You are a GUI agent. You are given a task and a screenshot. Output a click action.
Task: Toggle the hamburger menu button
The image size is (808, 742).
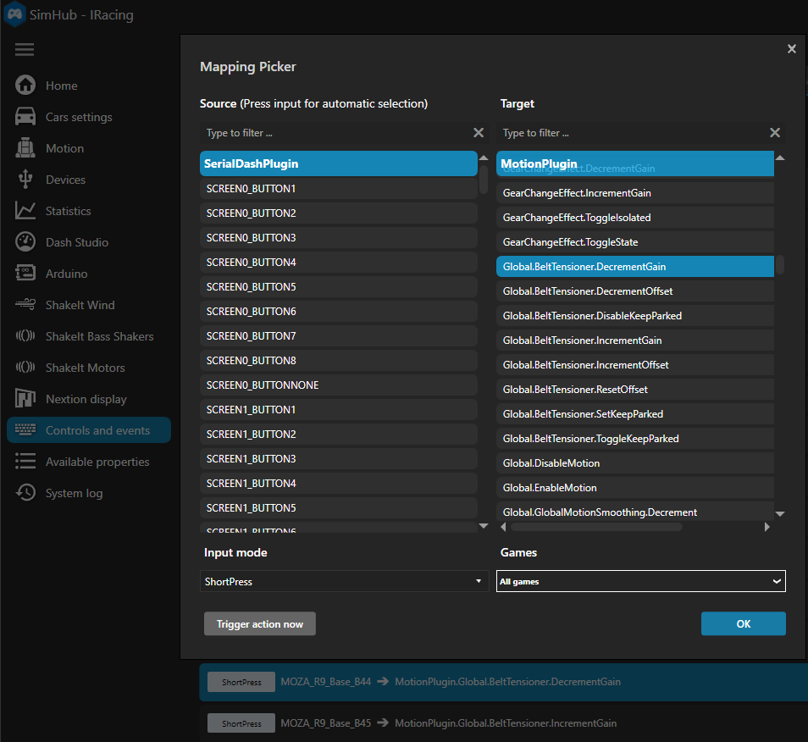(x=25, y=50)
